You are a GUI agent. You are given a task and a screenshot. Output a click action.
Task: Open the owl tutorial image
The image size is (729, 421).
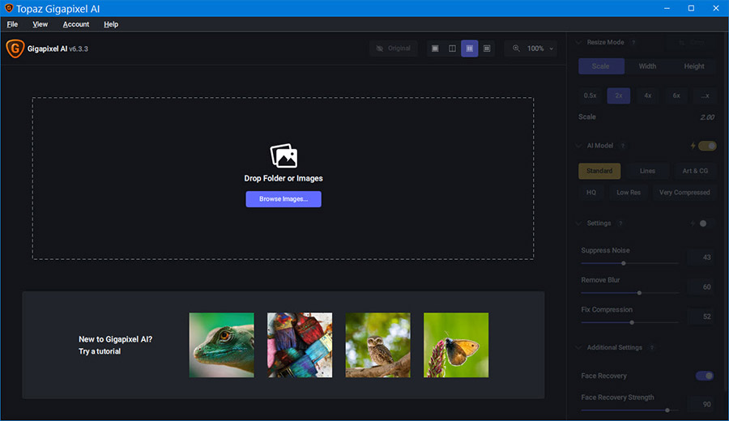(x=378, y=345)
